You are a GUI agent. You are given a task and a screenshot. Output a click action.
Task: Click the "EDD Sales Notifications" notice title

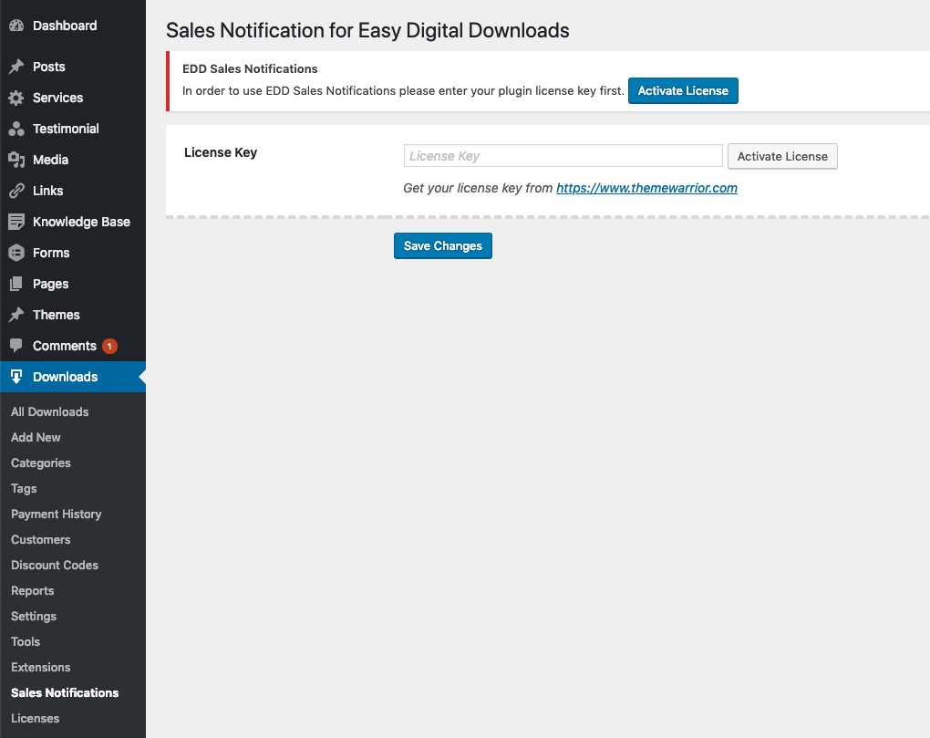[x=250, y=68]
